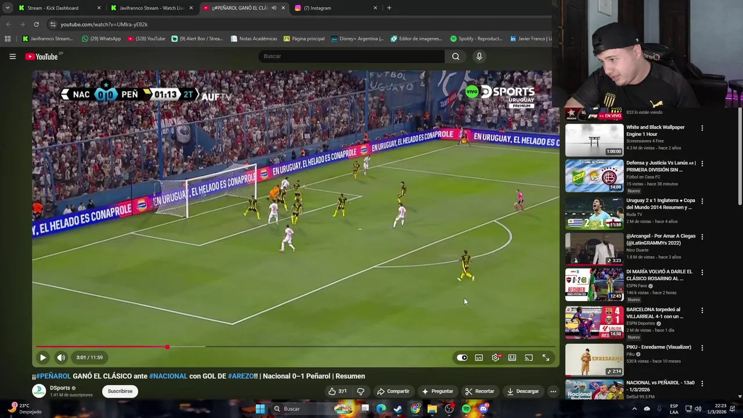
Task: Open the YouTube hamburger guide menu
Action: [x=12, y=56]
